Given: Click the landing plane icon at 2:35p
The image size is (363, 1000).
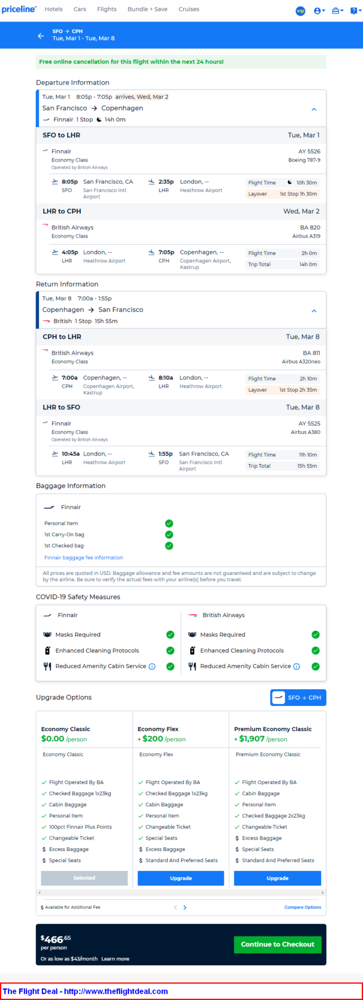Looking at the screenshot, I should coord(152,182).
